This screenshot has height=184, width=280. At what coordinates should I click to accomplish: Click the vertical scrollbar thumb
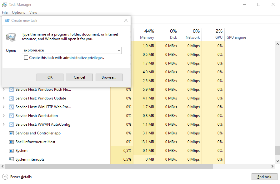(x=277, y=151)
